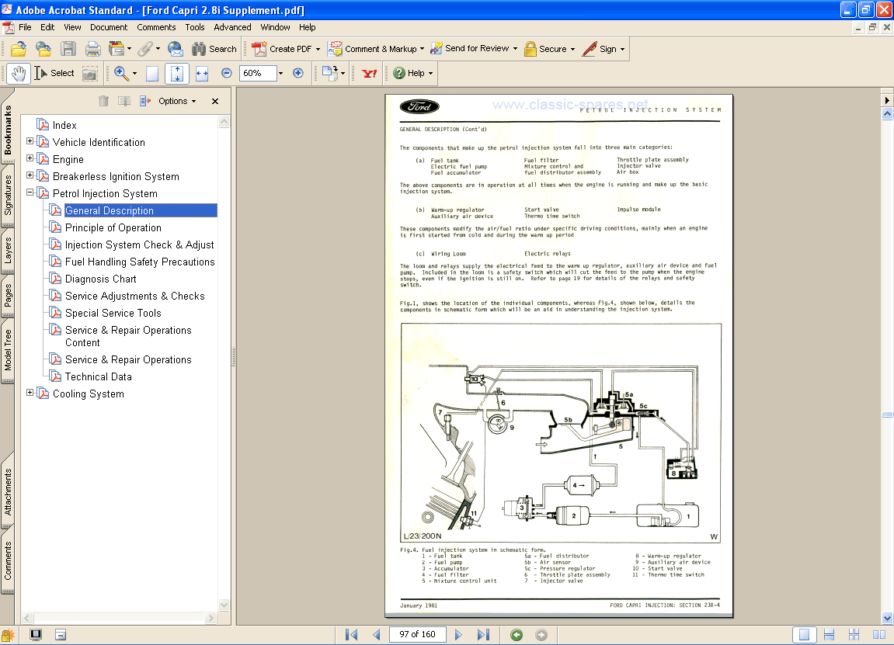
Task: Select the Hand tool
Action: click(x=18, y=73)
